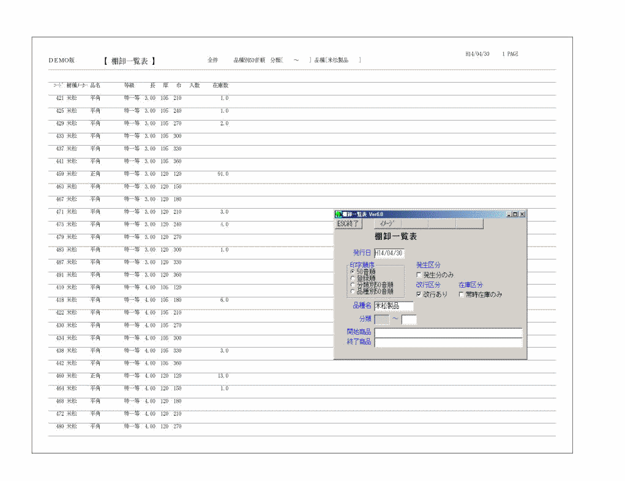The height and width of the screenshot is (481, 625).
Task: Click the second 分類 range field after the tilde
Action: click(x=409, y=319)
